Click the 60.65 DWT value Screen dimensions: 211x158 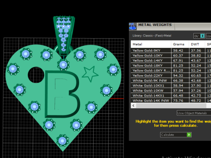point(196,75)
